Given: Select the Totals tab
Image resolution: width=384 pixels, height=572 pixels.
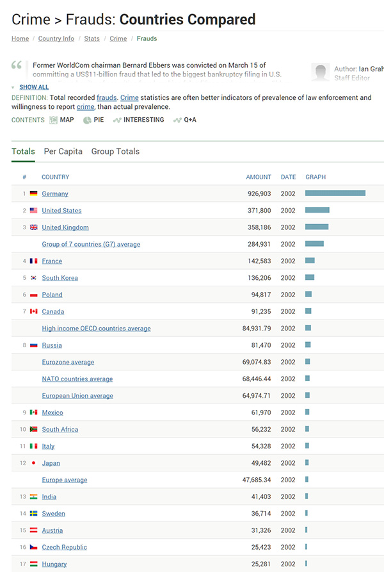Looking at the screenshot, I should 23,152.
